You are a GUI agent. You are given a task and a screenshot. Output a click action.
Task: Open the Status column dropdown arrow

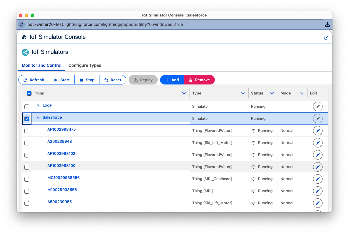[x=272, y=93]
